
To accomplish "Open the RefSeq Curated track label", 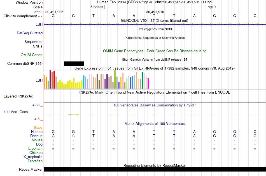I will 29,33.
